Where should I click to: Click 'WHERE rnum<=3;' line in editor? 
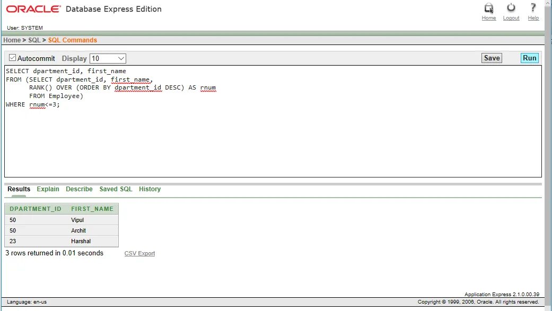33,104
